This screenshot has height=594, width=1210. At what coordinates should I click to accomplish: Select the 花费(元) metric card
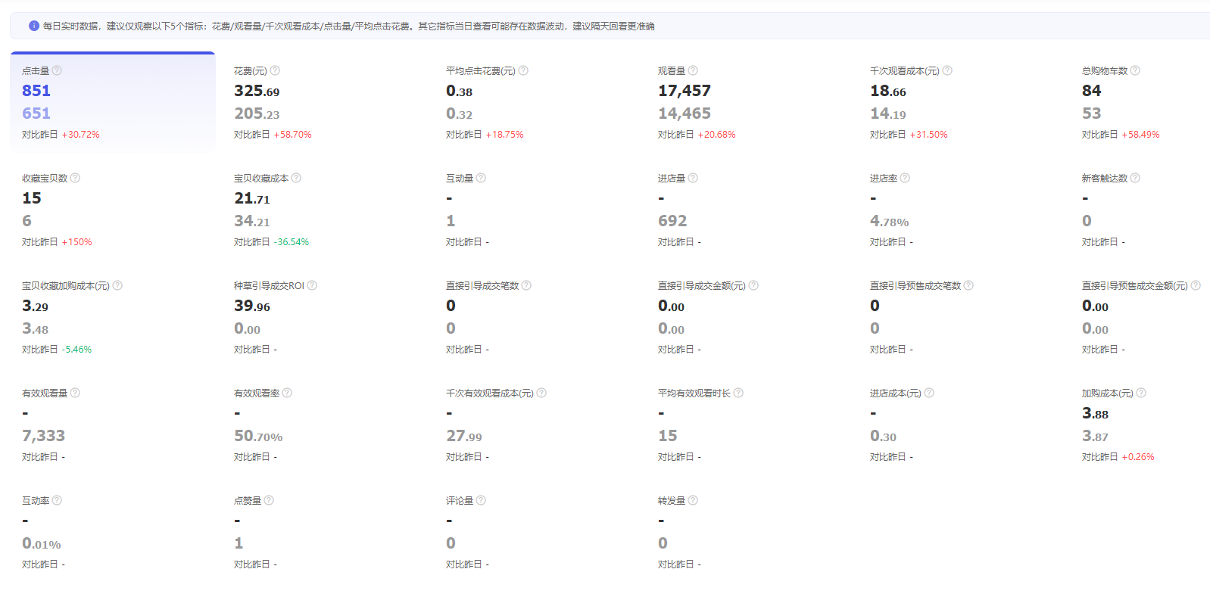(x=324, y=102)
